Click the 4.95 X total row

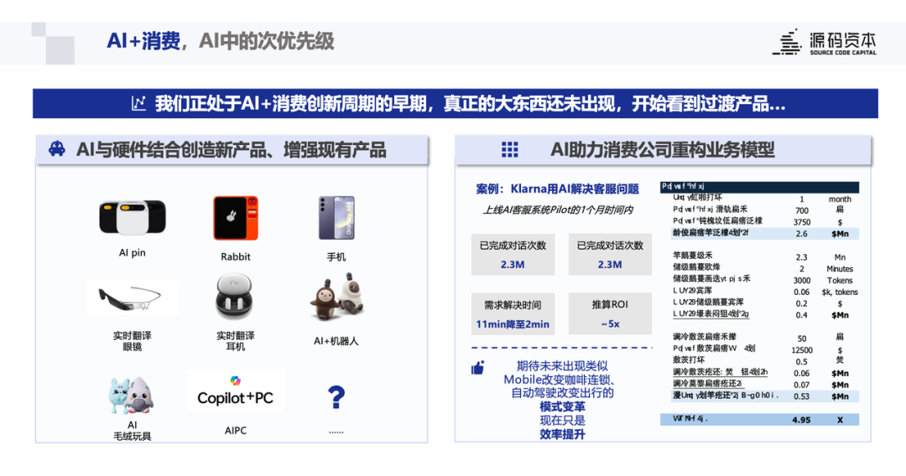(x=759, y=420)
